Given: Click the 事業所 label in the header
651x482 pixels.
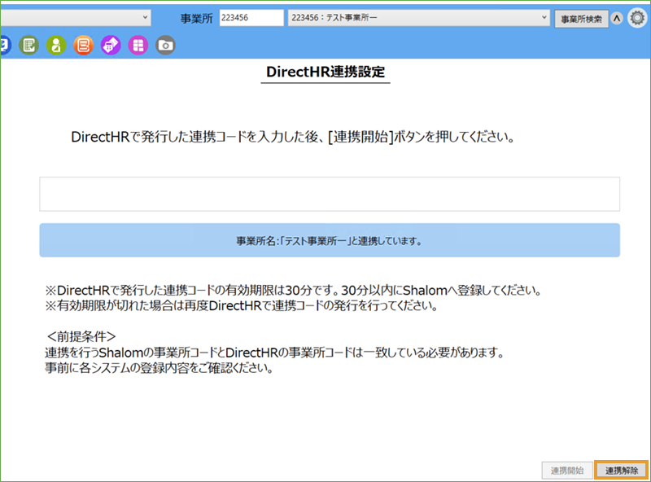Looking at the screenshot, I should point(196,18).
